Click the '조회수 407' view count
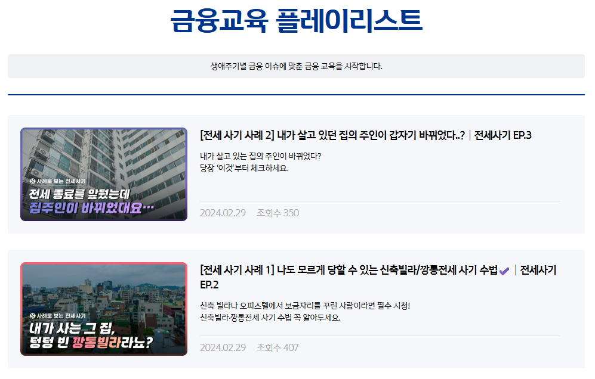 pos(278,347)
